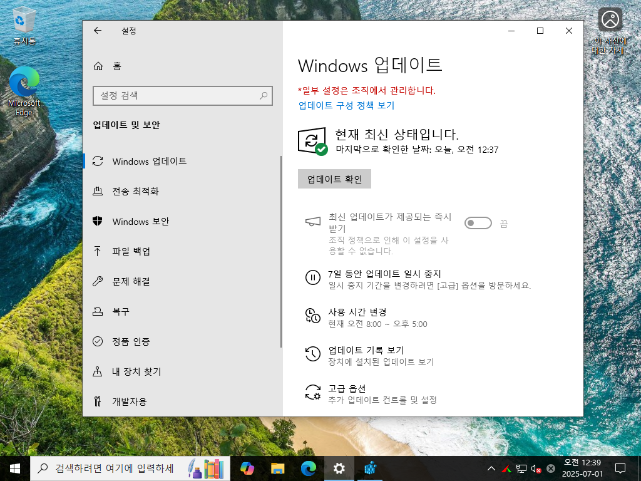Expand hidden system tray icons chevron
641x481 pixels.
click(x=492, y=468)
